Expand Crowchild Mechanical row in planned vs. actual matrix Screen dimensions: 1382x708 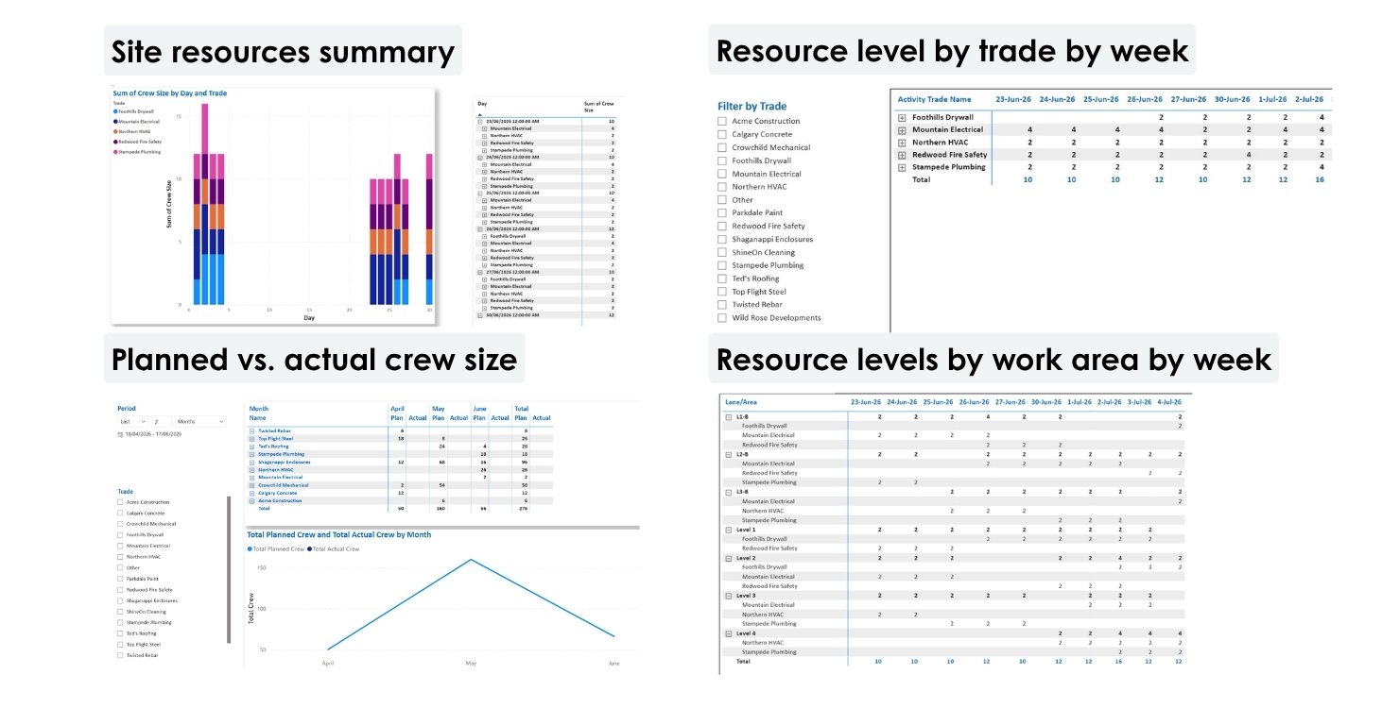point(251,485)
